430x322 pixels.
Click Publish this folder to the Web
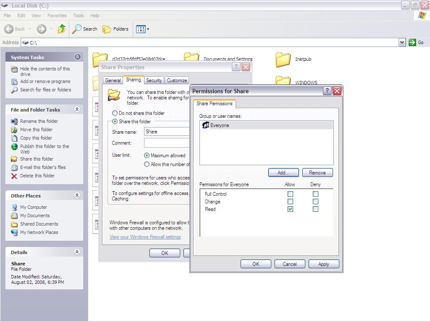(x=45, y=149)
